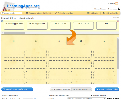Screen dimensions: 121x99
Task: Open the user account profile icon
Action: (119, 9)
